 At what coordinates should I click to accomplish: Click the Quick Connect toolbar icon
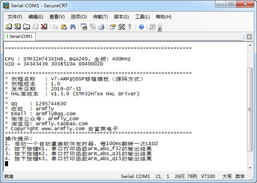[18, 27]
